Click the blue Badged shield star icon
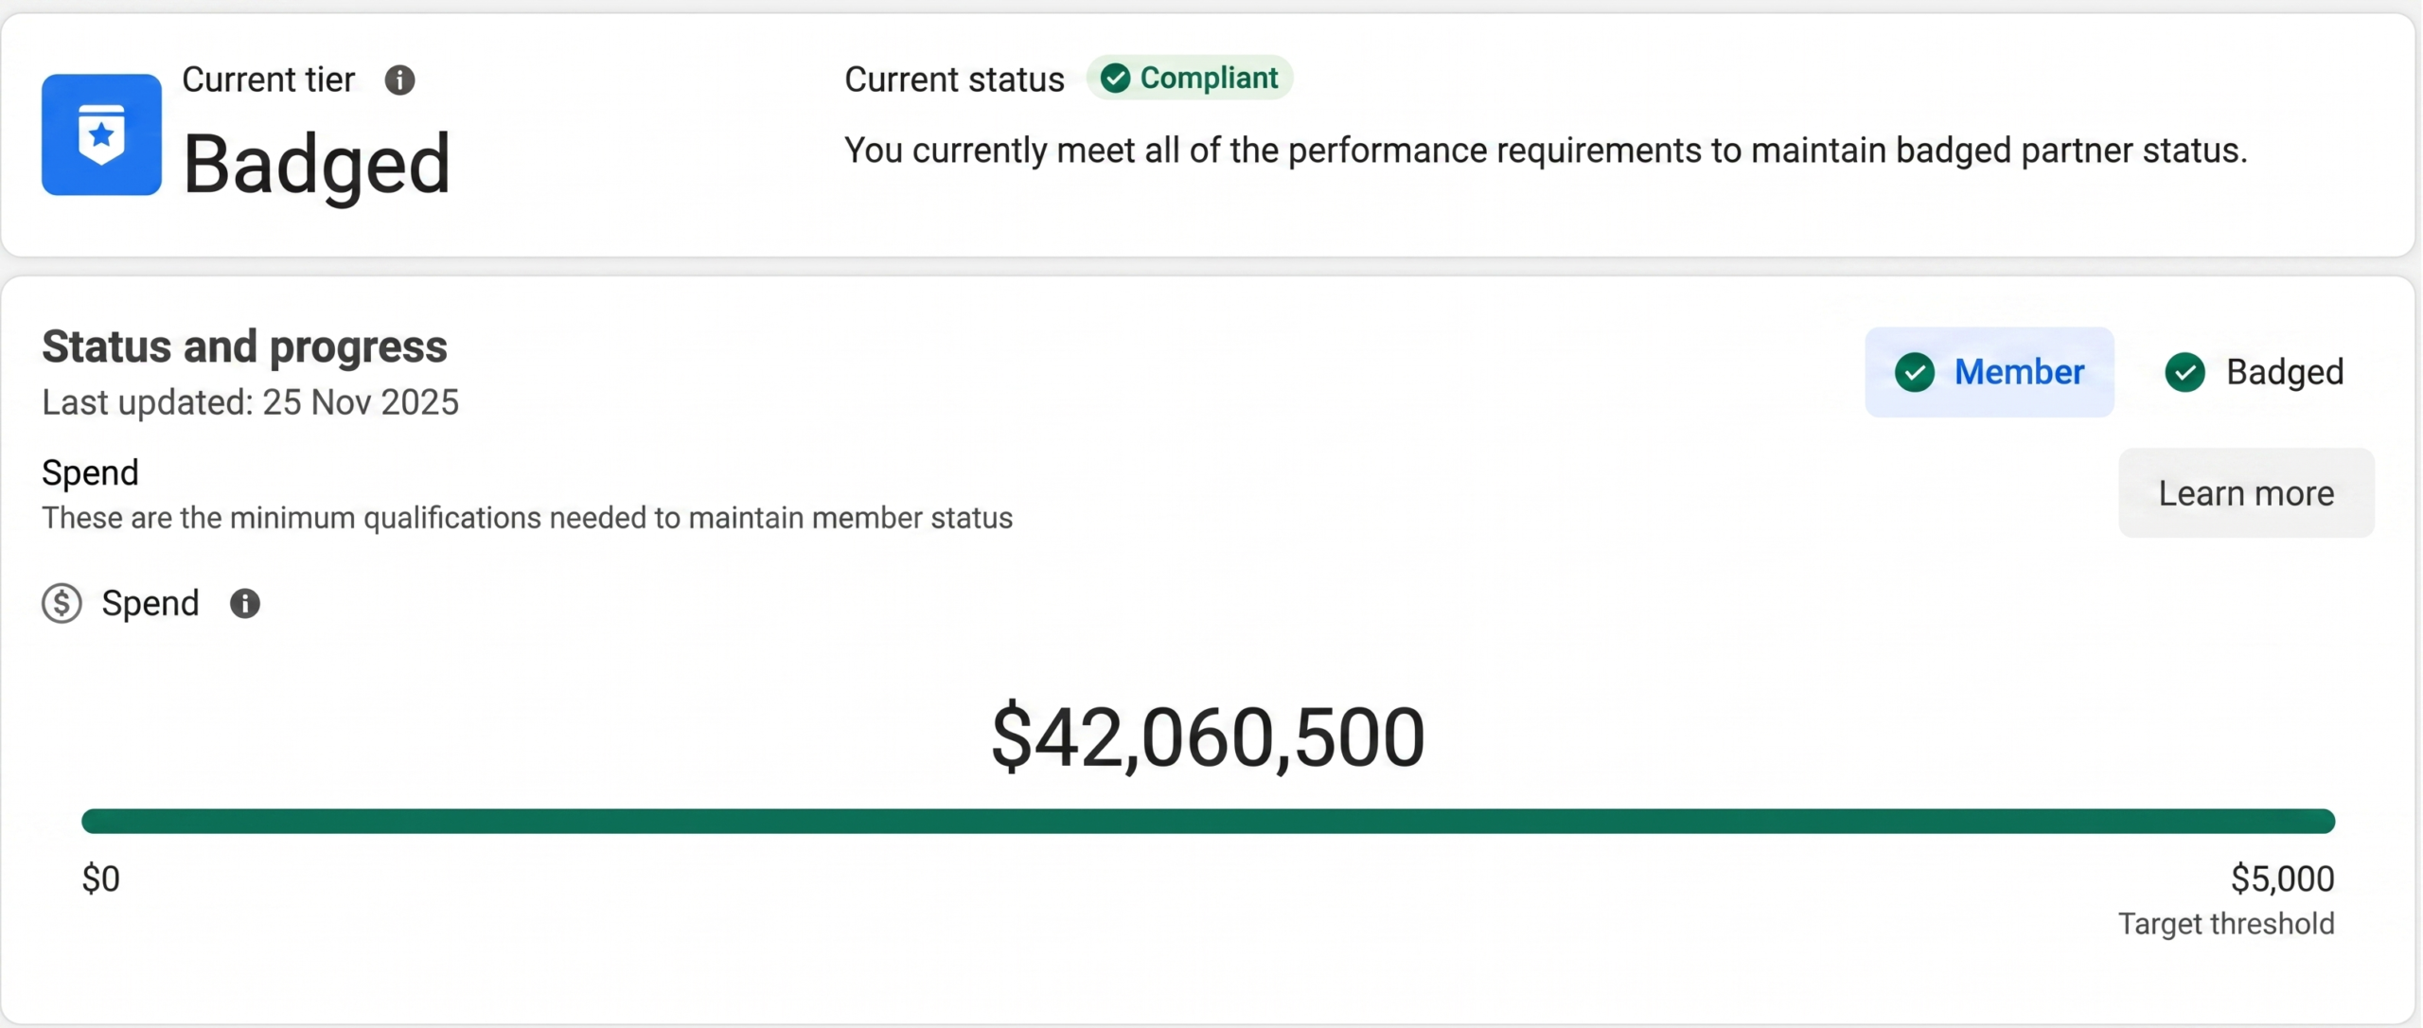This screenshot has height=1028, width=2423. coord(101,134)
